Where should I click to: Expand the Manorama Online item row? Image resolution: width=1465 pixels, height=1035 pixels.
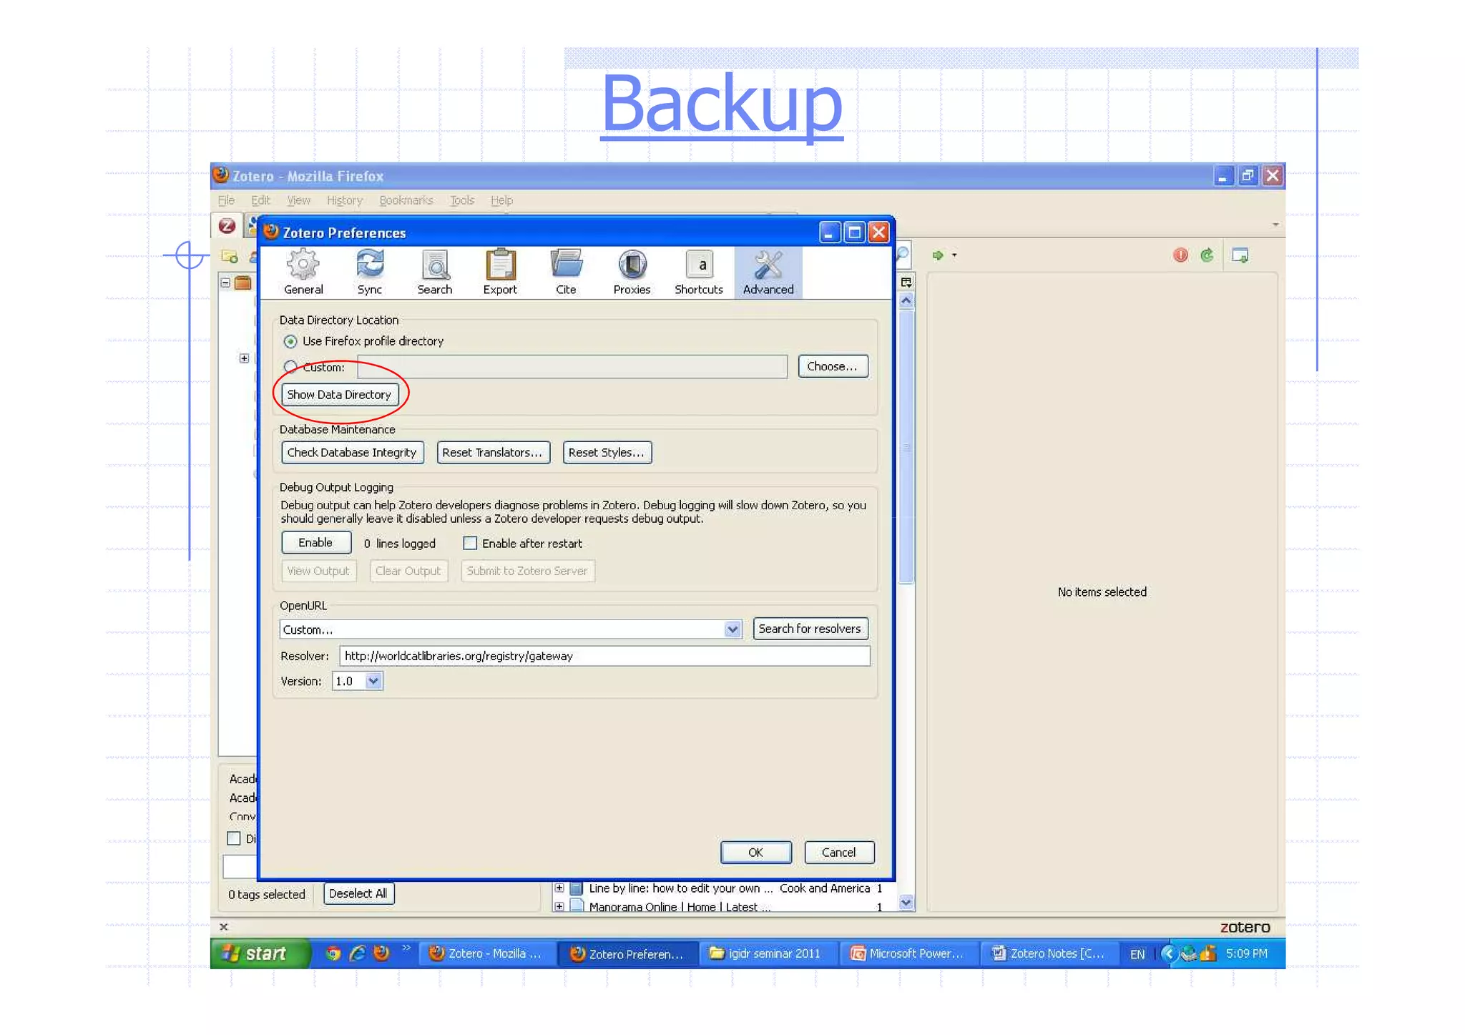point(559,906)
